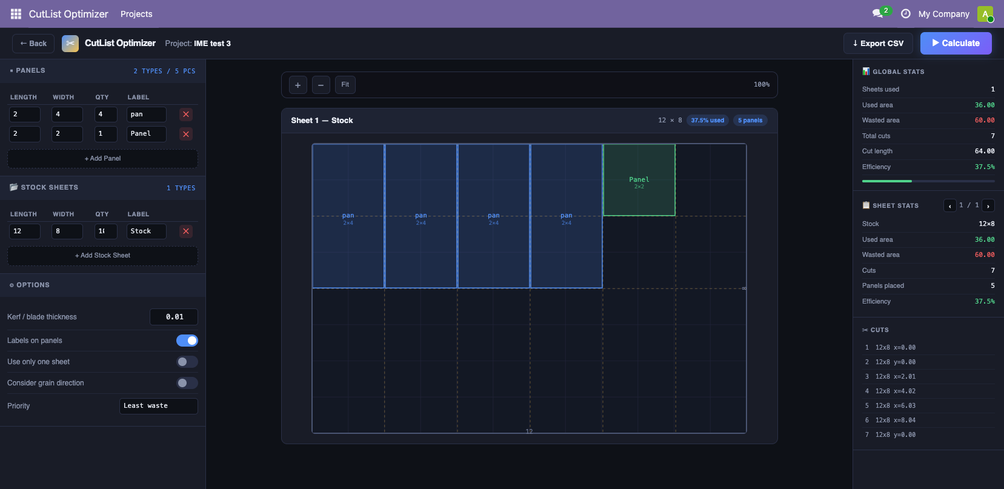The image size is (1004, 489).
Task: Edit length field of 'pan' row
Action: coord(25,115)
